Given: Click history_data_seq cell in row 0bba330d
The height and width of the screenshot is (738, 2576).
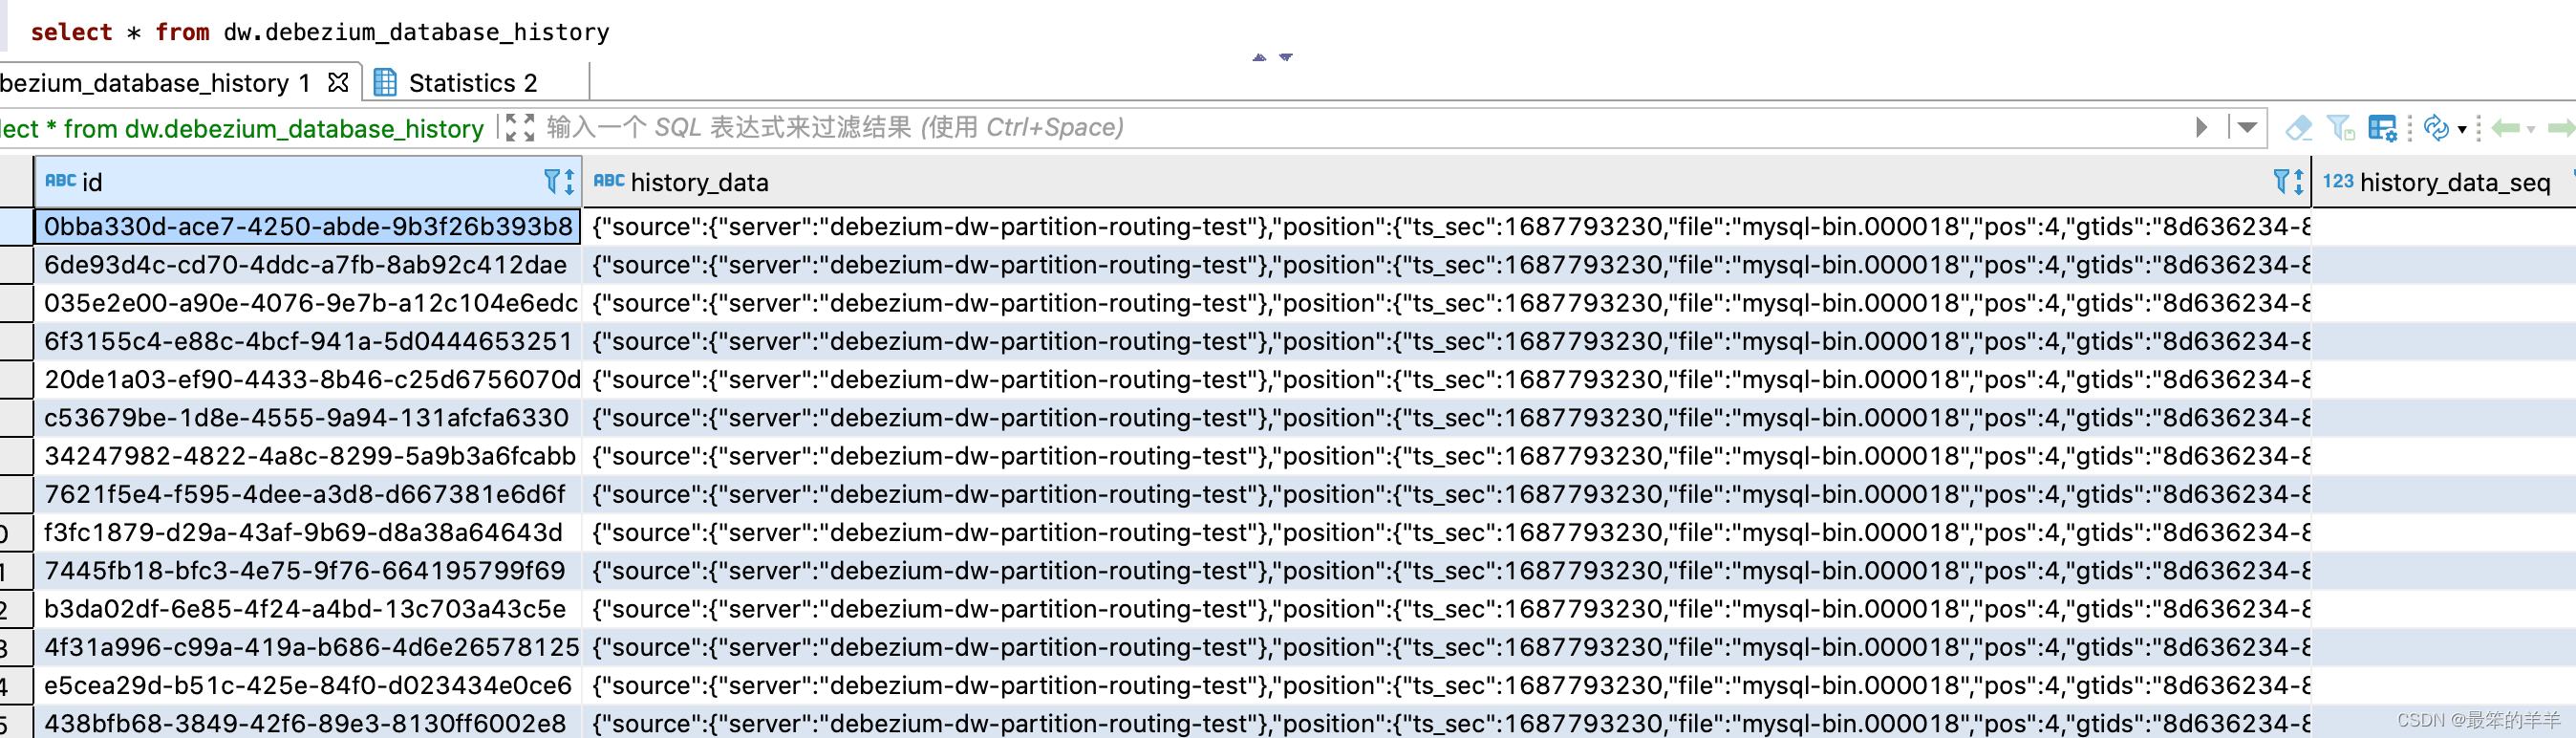Looking at the screenshot, I should tap(2445, 227).
